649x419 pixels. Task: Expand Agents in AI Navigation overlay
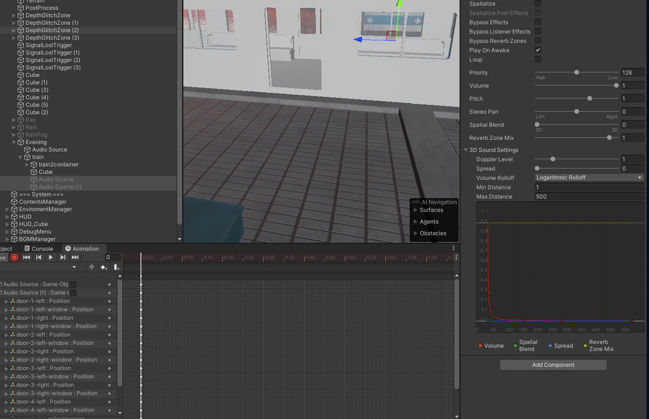[416, 222]
